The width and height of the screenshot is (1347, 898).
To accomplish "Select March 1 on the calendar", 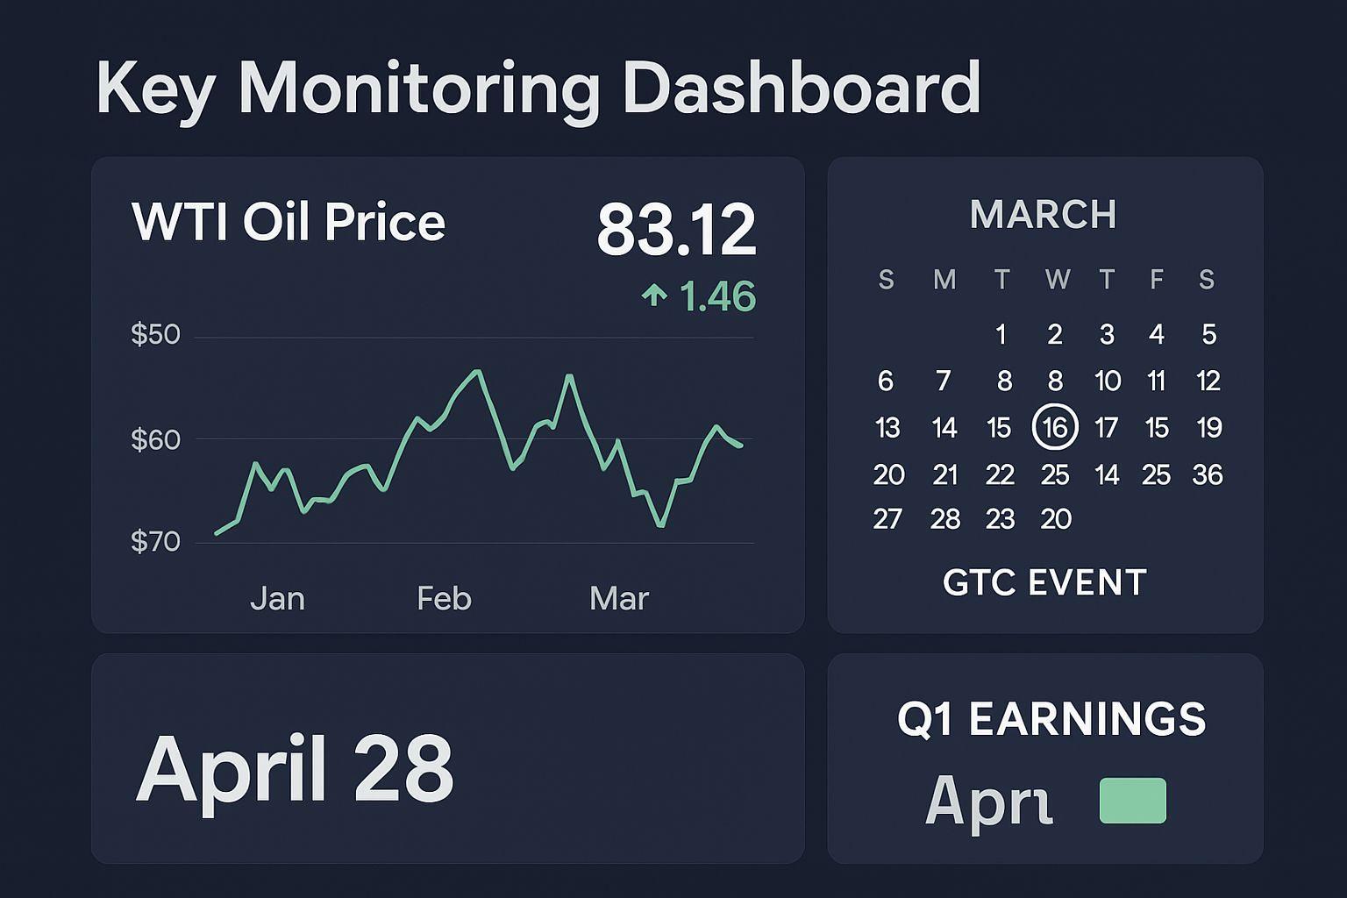I will (x=1001, y=334).
